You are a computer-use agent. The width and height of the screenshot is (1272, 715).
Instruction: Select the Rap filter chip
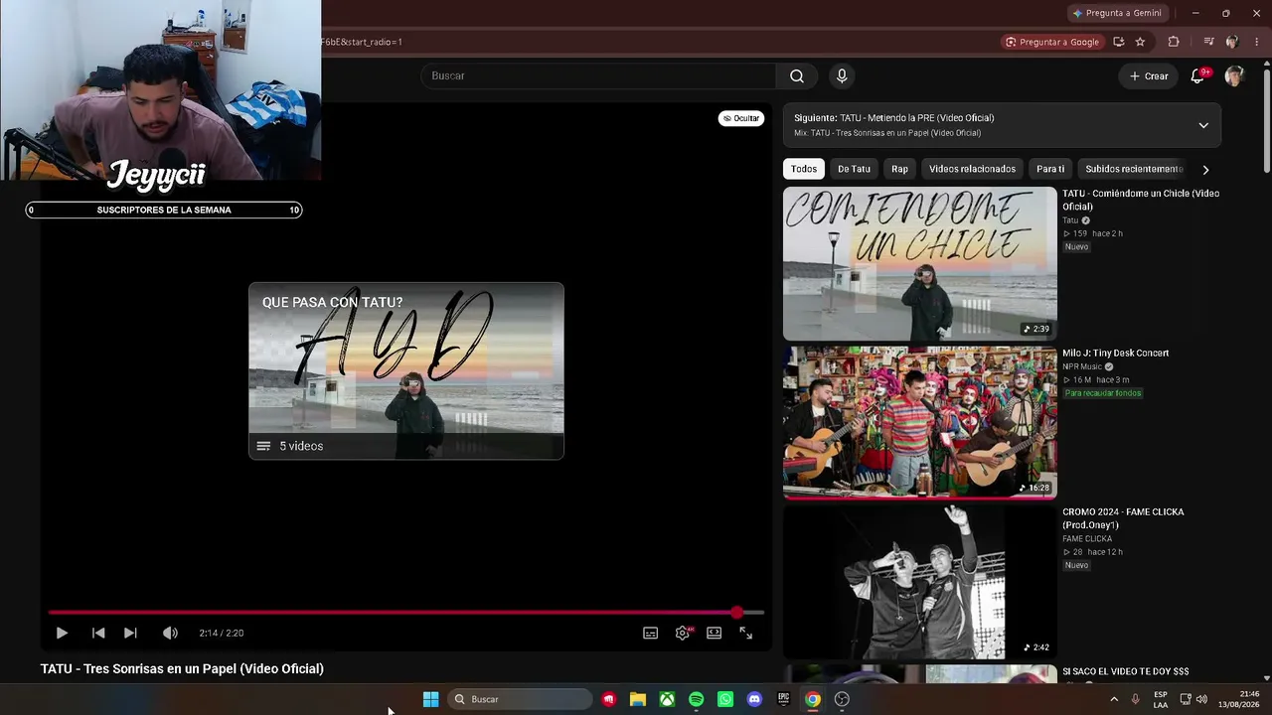point(899,169)
